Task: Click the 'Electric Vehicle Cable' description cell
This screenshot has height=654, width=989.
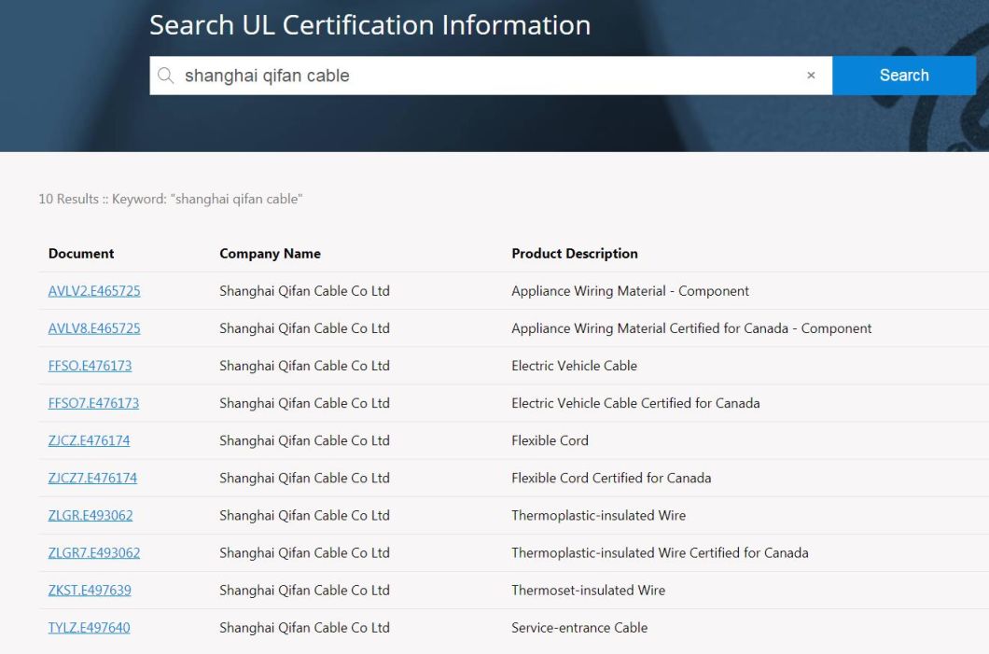Action: 574,366
